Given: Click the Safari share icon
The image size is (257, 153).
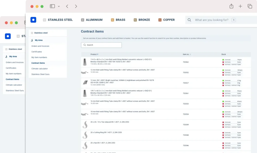Looking at the screenshot, I should pyautogui.click(x=231, y=6).
